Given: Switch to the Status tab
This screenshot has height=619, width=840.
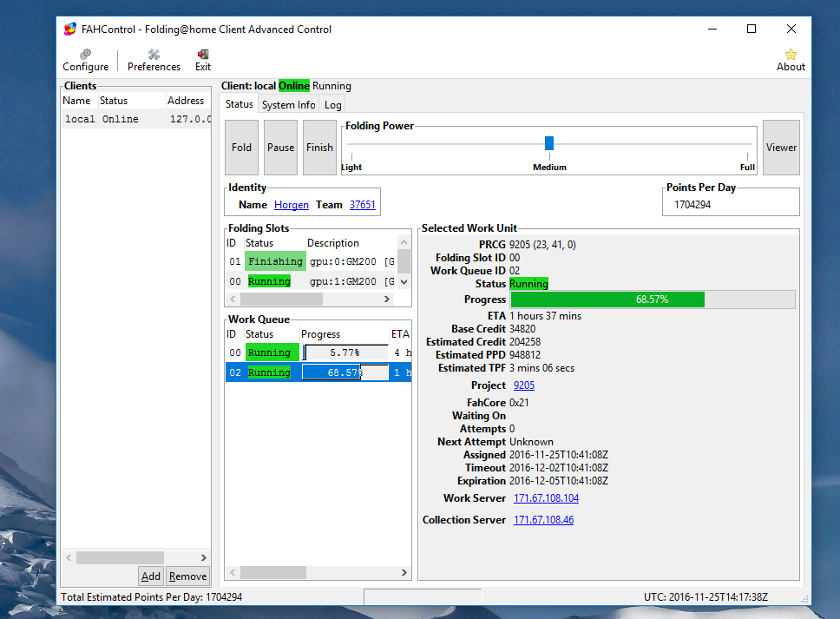Looking at the screenshot, I should tap(239, 104).
